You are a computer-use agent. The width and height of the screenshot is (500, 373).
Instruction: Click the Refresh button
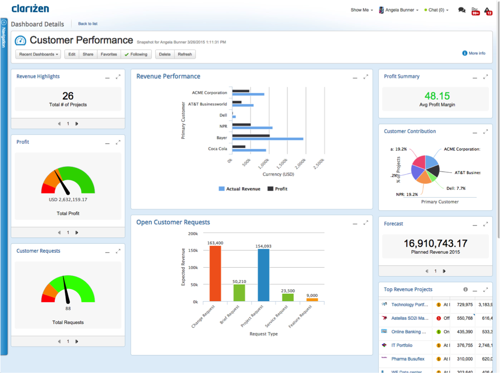pyautogui.click(x=184, y=54)
